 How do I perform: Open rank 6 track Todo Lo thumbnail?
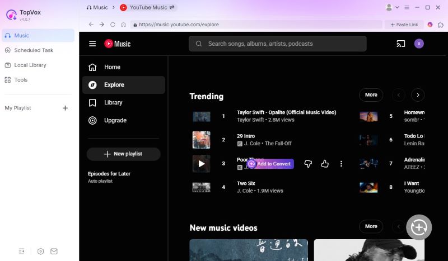368,140
